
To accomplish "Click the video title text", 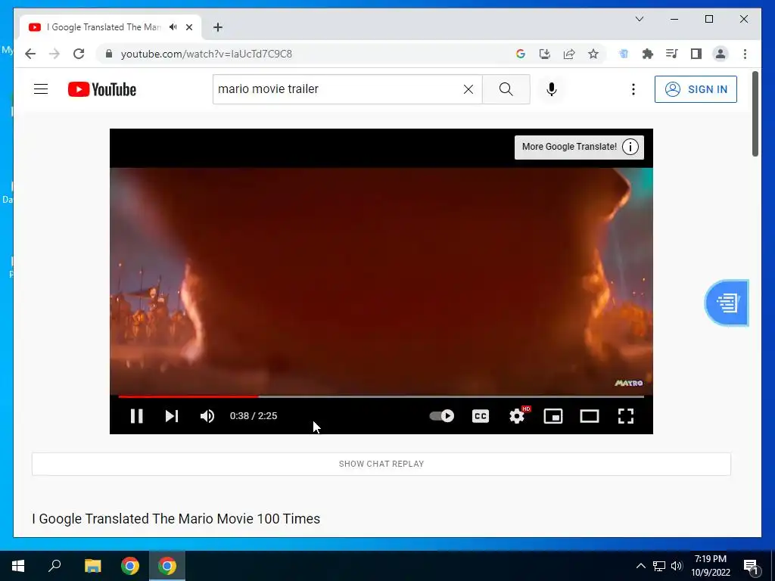I will click(176, 519).
